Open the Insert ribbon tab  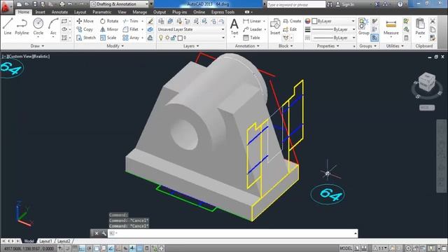pyautogui.click(x=41, y=12)
